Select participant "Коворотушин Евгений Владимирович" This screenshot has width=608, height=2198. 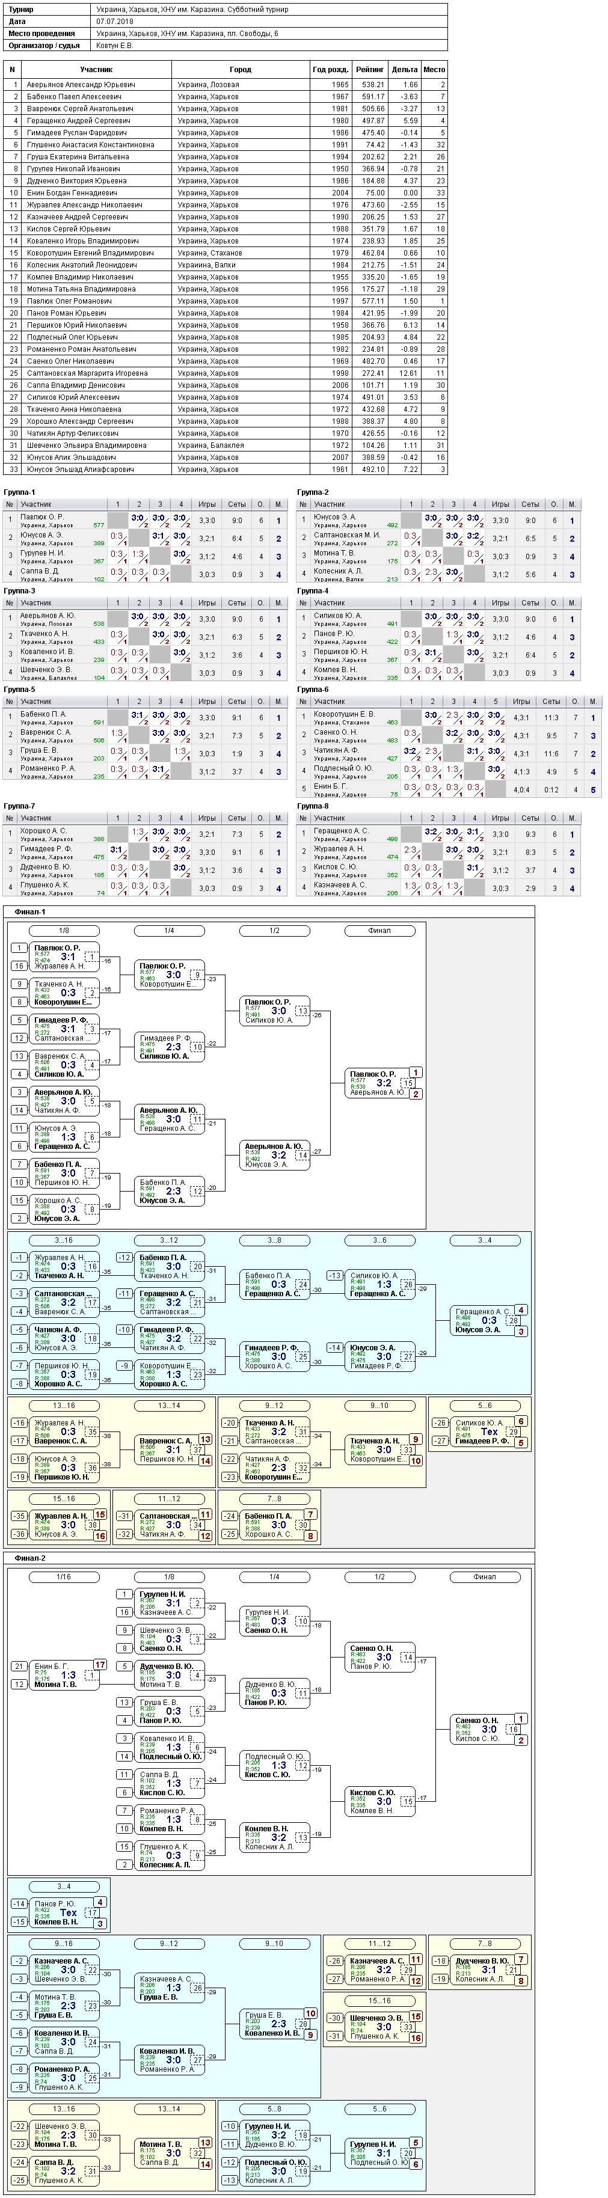[x=91, y=253]
